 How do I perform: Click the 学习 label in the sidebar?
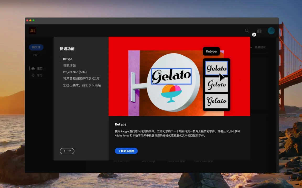[x=40, y=75]
